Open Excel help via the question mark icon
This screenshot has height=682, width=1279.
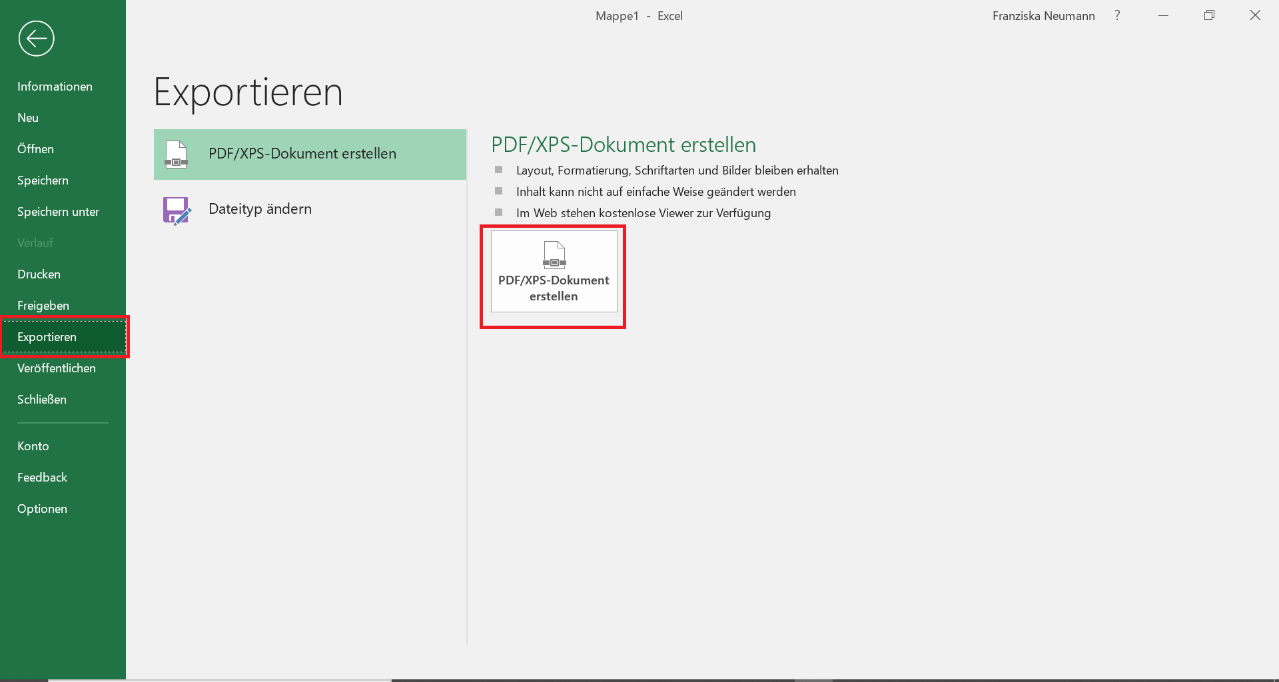click(1117, 15)
